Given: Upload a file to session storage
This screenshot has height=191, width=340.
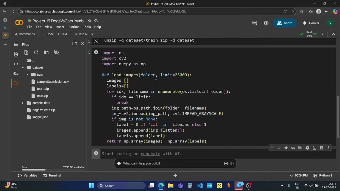Looking at the screenshot, I should pyautogui.click(x=26, y=53).
